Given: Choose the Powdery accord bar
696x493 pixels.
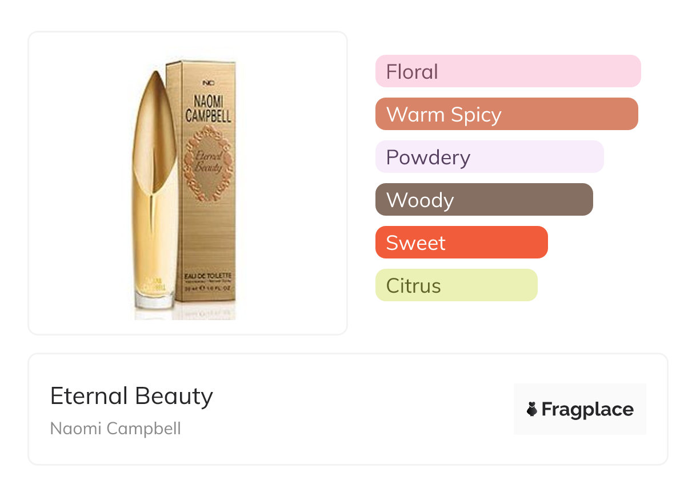Looking at the screenshot, I should tap(489, 157).
